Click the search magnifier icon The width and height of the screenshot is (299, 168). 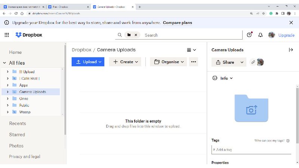(x=120, y=35)
